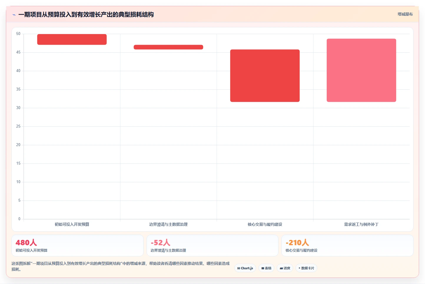
Task: Click axis label 需求返工与例外补丁
Action: pyautogui.click(x=361, y=224)
